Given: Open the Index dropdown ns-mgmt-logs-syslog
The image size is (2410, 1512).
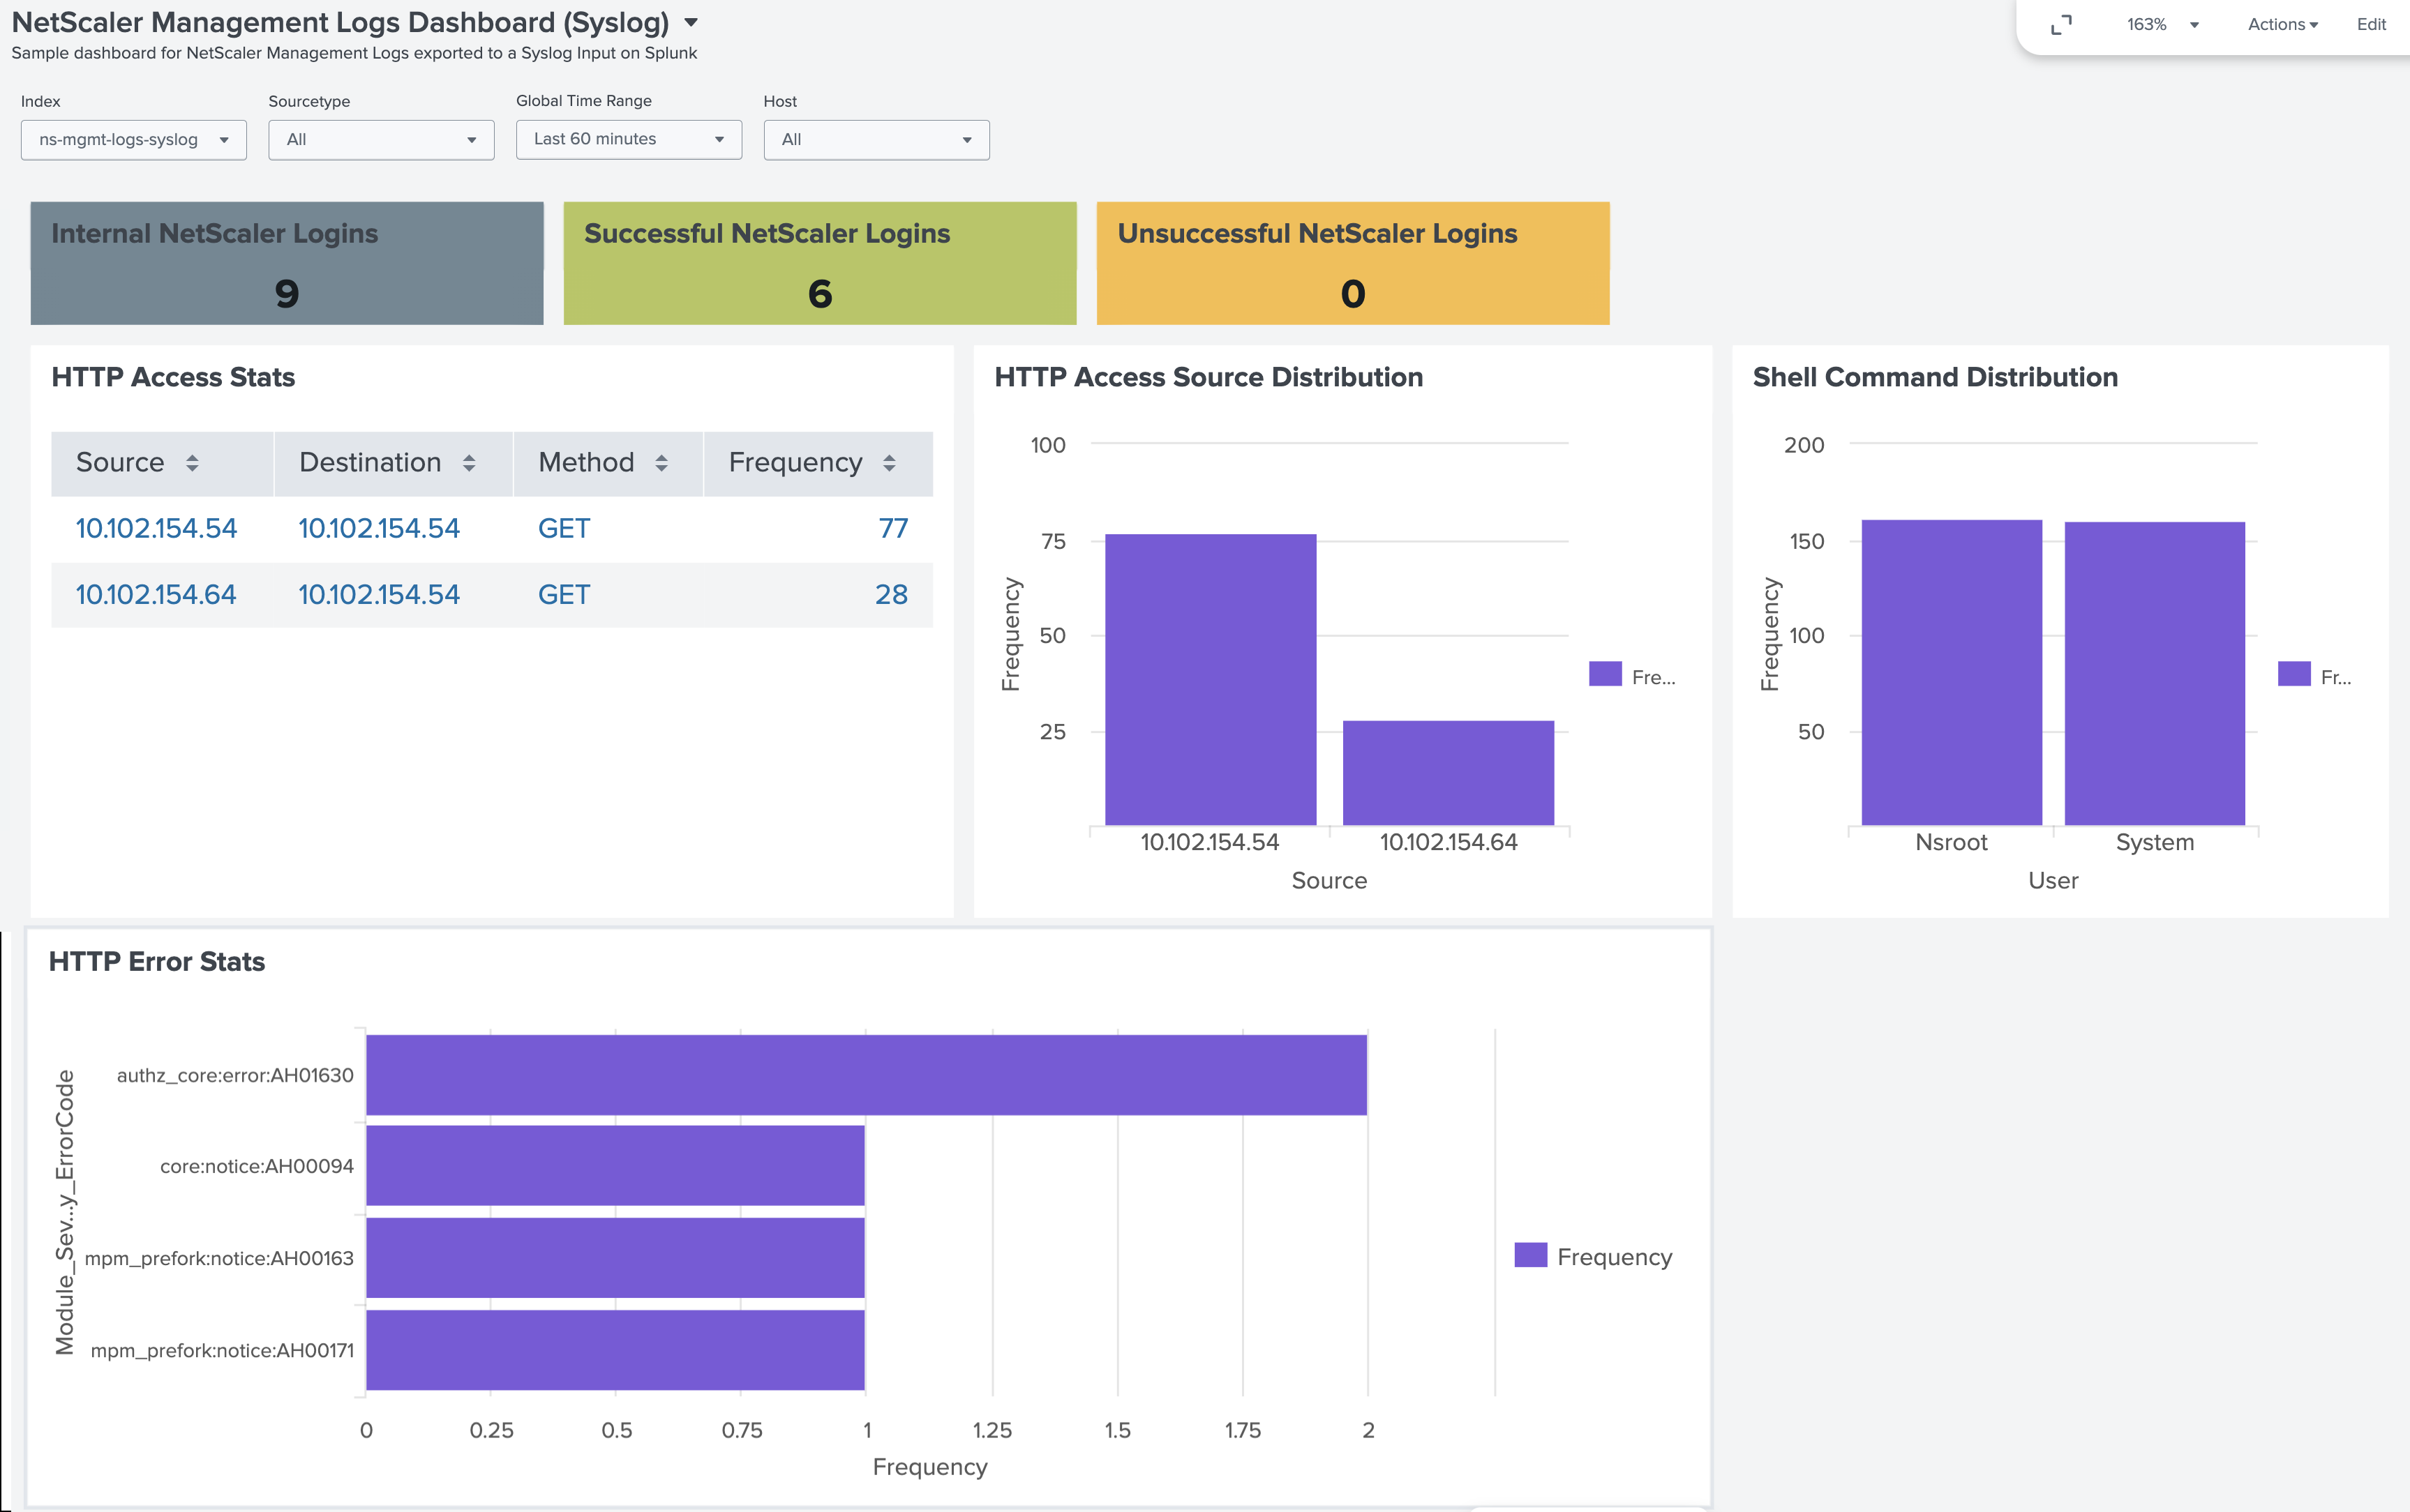Looking at the screenshot, I should (133, 140).
